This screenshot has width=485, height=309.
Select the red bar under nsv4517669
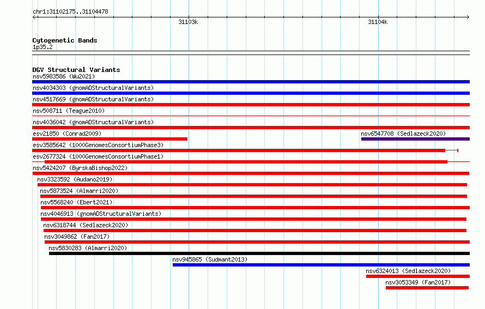point(251,105)
